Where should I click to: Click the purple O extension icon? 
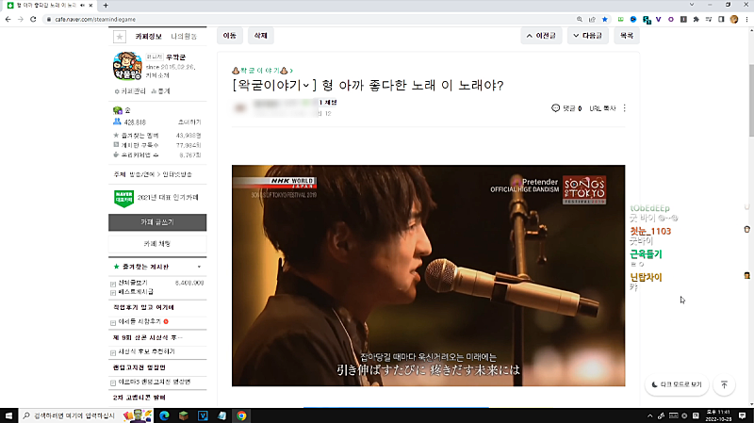671,19
